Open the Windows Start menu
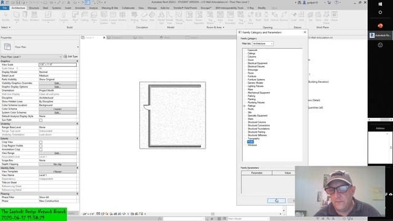 click(x=380, y=4)
